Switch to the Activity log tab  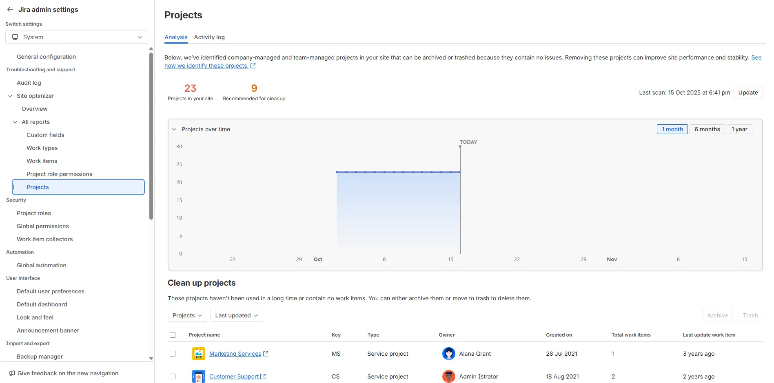(x=209, y=37)
